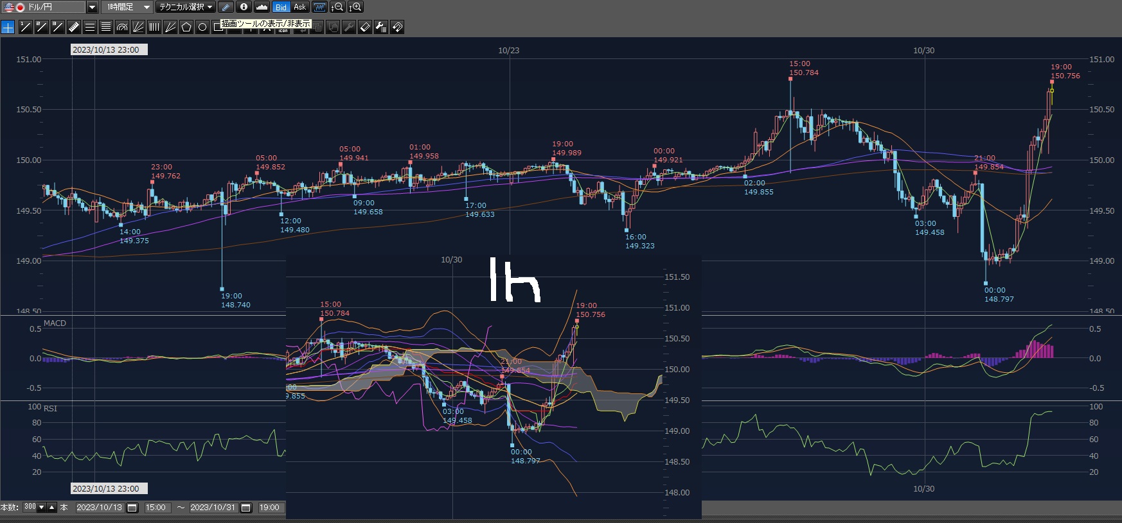
Task: Select the crosshair cursor tool
Action: click(8, 27)
